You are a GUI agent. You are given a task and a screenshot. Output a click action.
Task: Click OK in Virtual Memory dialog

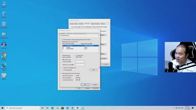tap(85, 85)
